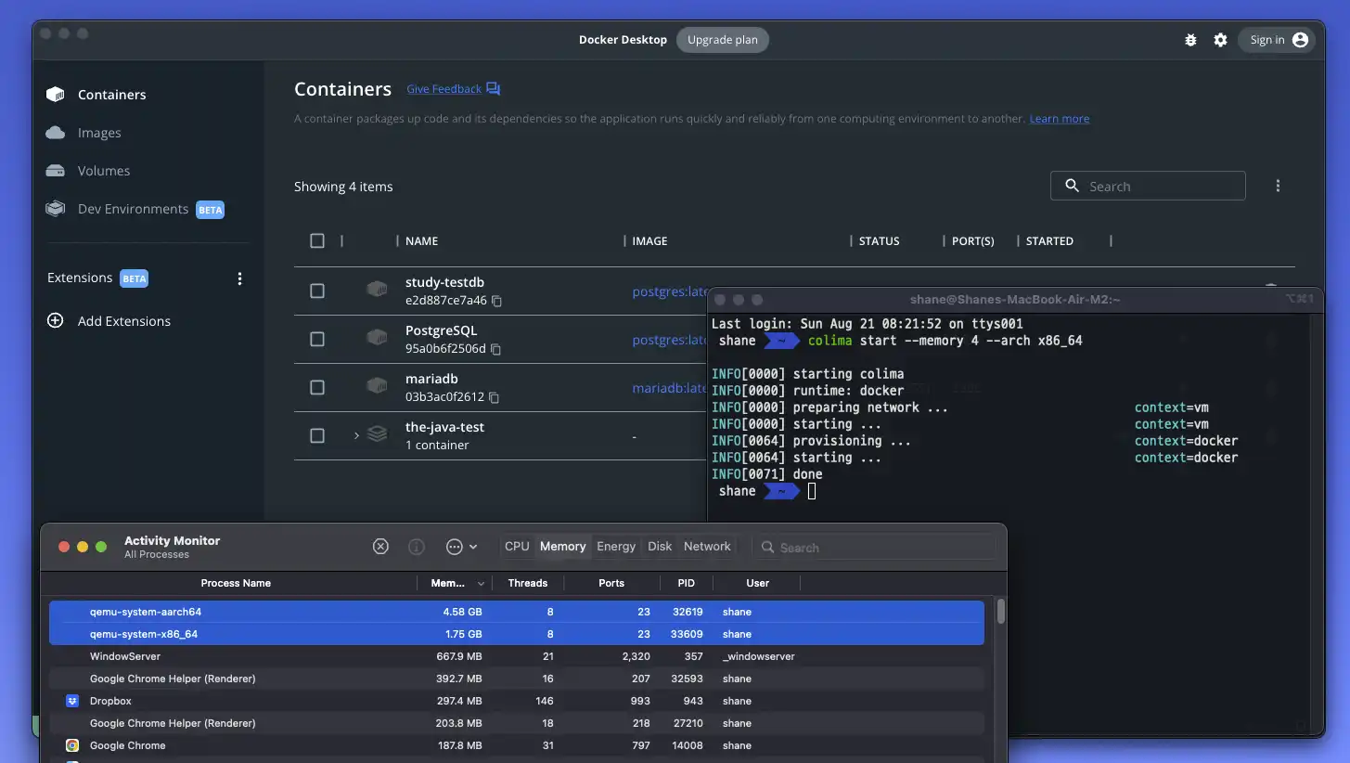
Task: Toggle the select-all containers checkbox
Action: click(317, 240)
